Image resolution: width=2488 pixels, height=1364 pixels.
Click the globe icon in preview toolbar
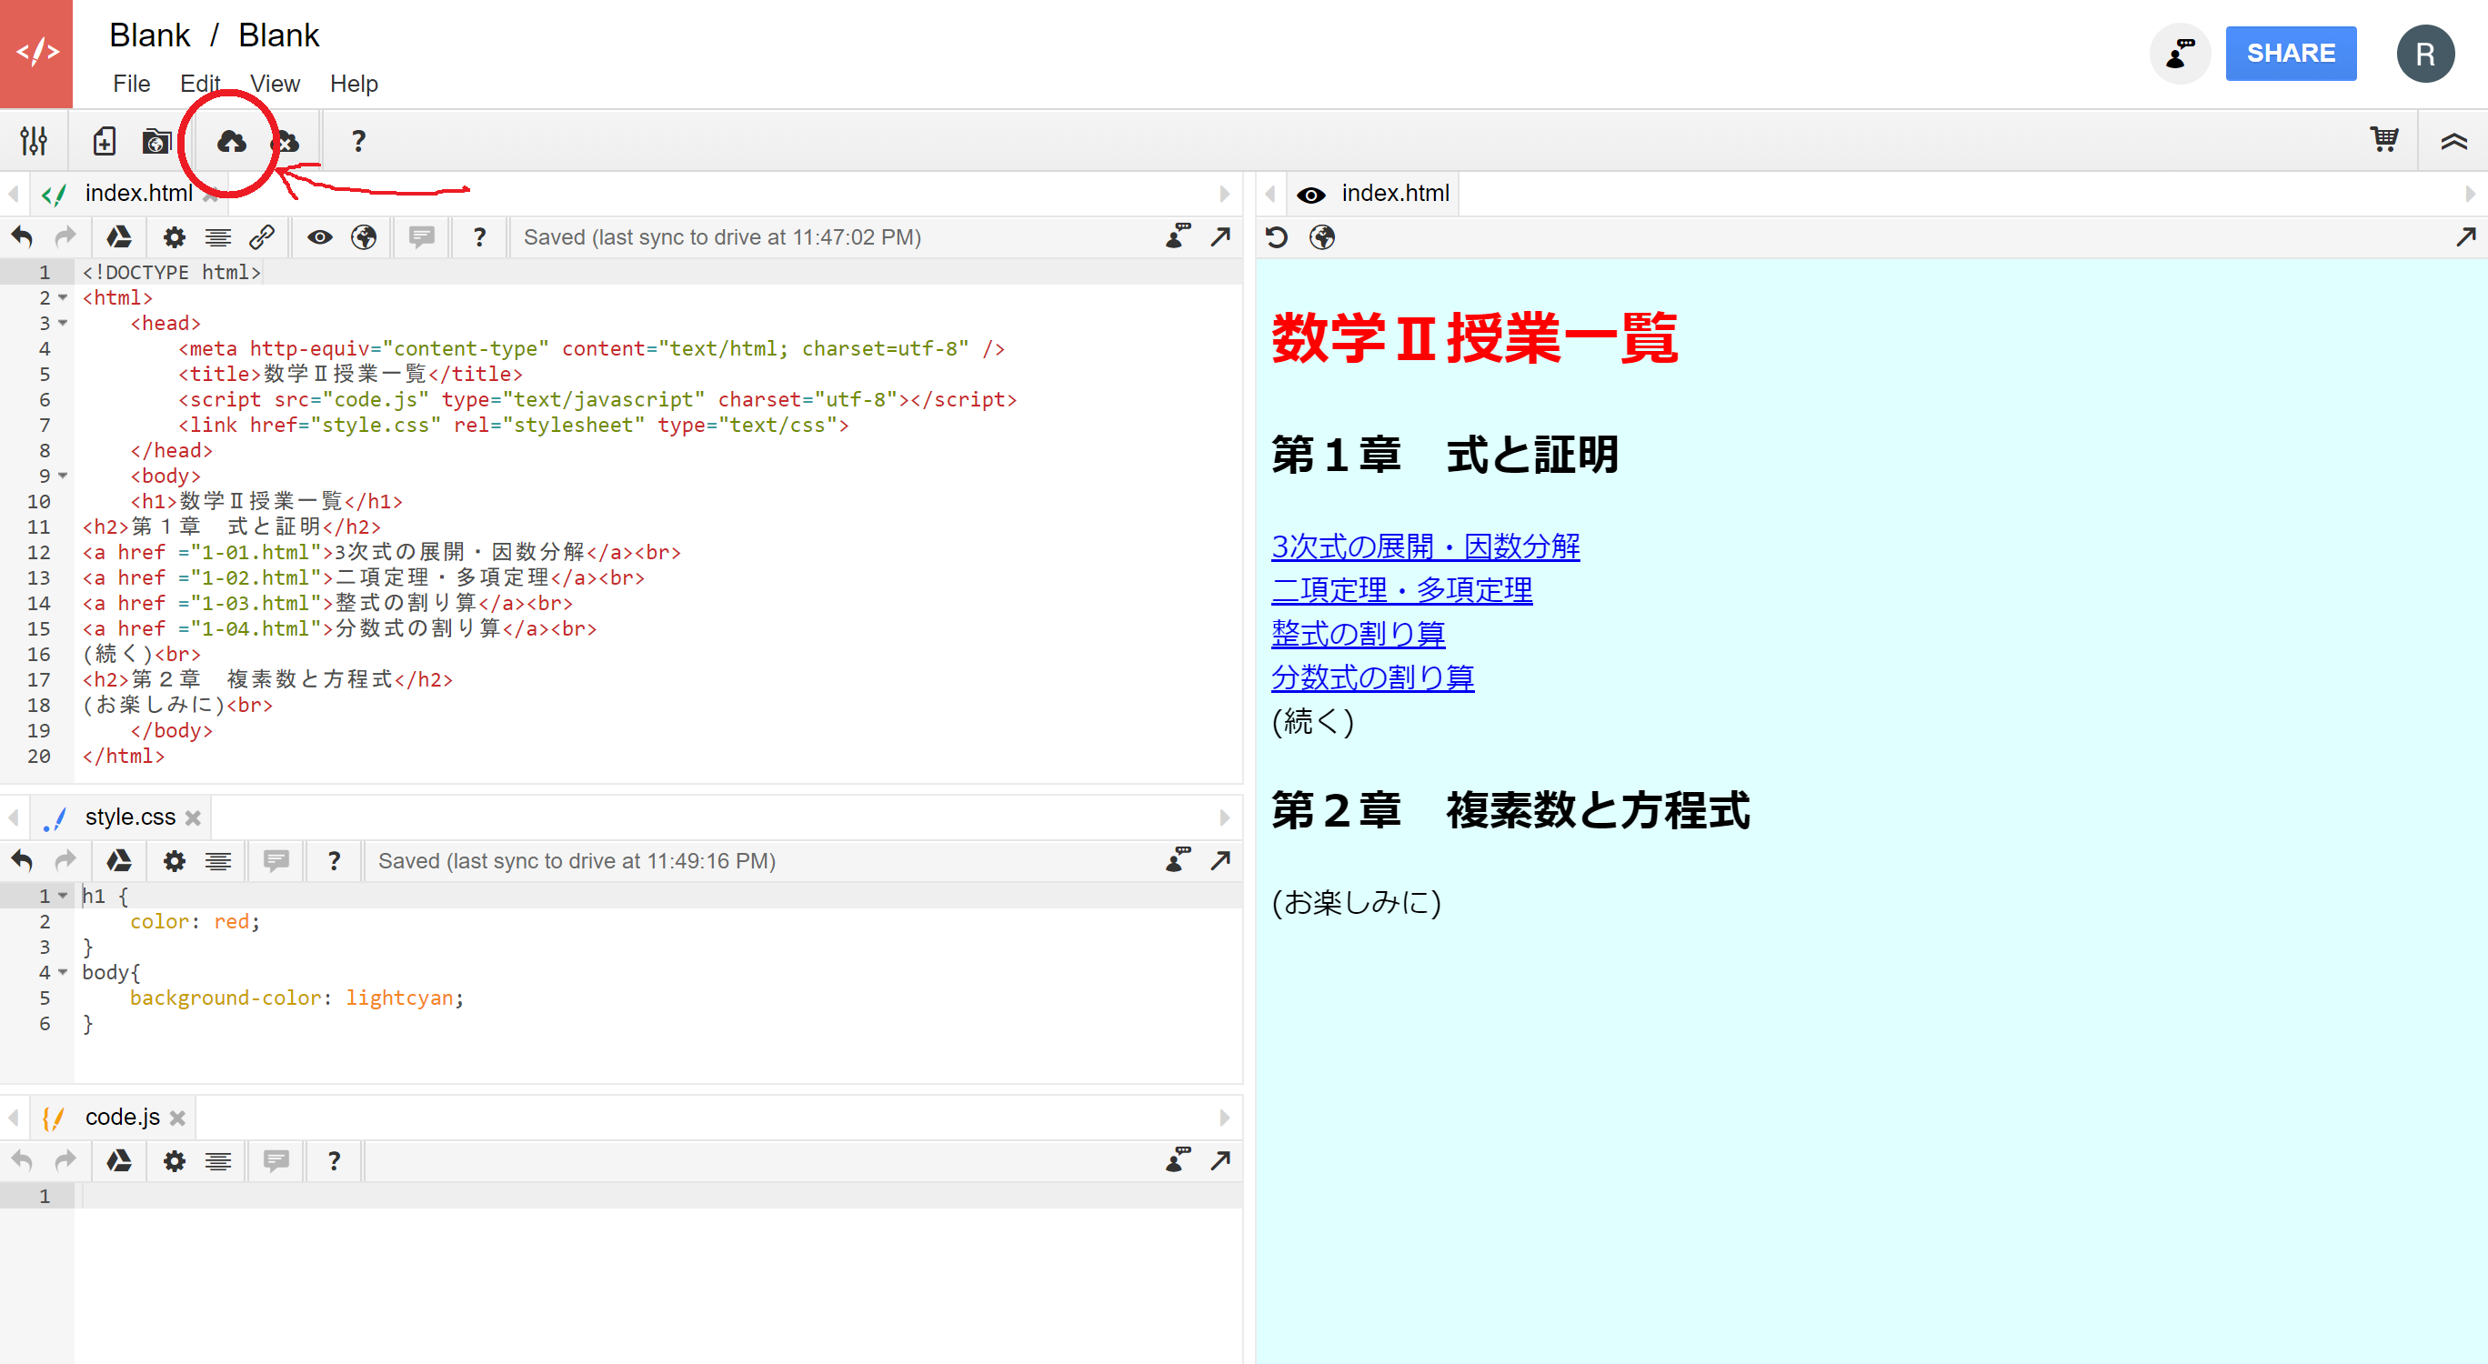(1322, 237)
